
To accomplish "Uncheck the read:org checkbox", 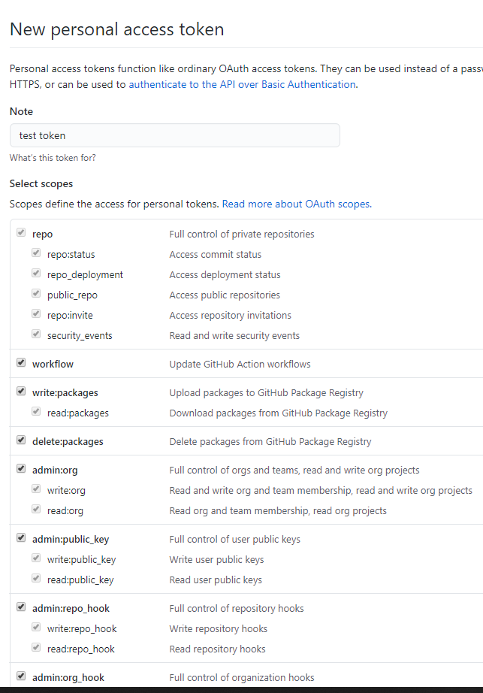I will pyautogui.click(x=36, y=508).
